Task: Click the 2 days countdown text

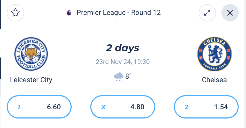Action: point(123,48)
